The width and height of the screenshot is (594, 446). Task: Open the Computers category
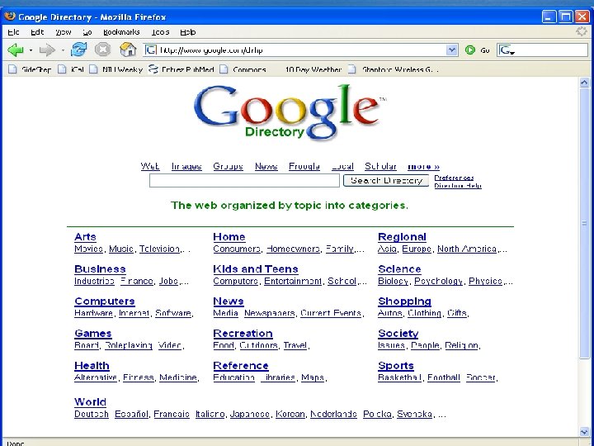(x=105, y=301)
